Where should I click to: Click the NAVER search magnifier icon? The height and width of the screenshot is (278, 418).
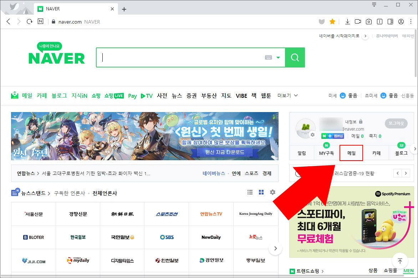[x=295, y=57]
